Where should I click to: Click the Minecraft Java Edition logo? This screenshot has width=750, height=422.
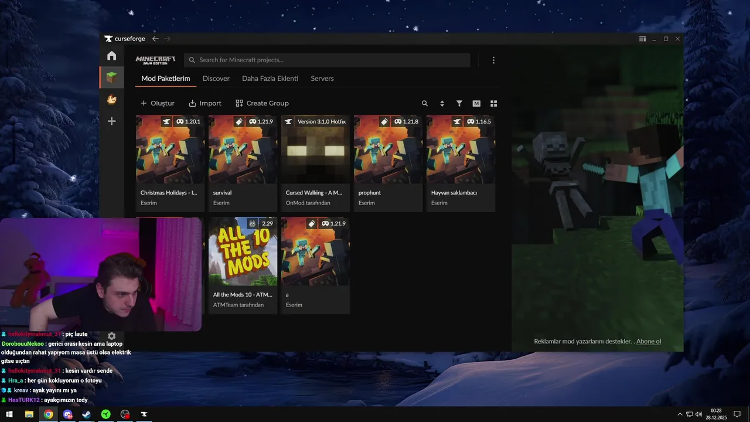click(x=155, y=60)
